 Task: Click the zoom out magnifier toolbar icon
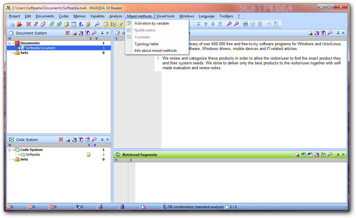click(236, 24)
